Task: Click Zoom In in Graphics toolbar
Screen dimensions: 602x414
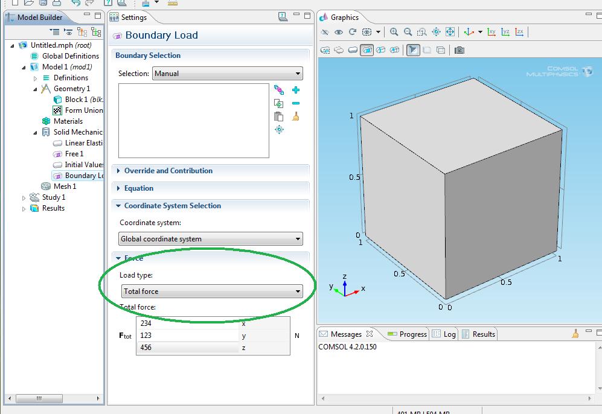Action: point(394,32)
